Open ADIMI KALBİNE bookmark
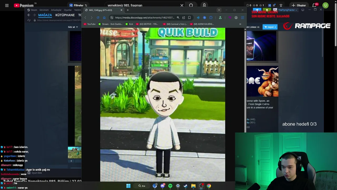The image size is (337, 190). (202, 24)
